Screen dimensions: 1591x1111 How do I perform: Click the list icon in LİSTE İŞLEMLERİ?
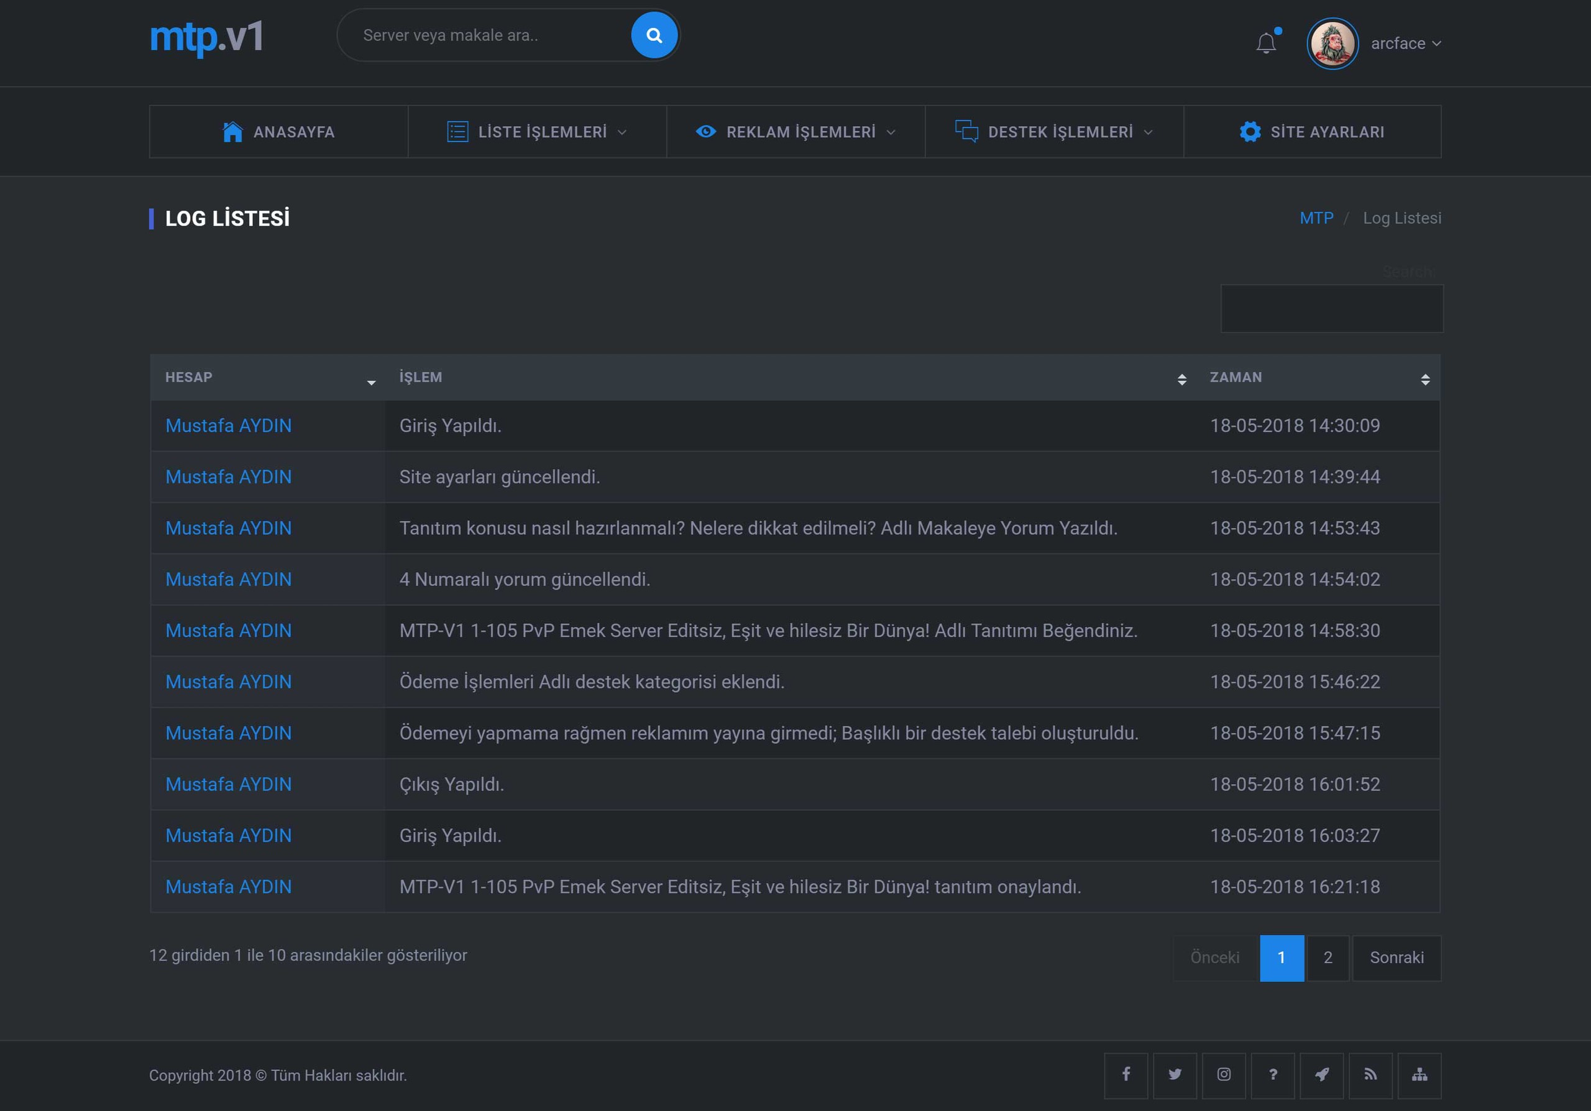(x=457, y=132)
